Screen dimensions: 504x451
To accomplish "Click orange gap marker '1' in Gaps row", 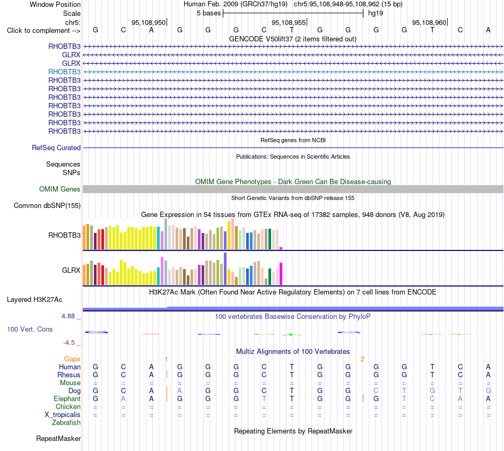I will point(166,359).
